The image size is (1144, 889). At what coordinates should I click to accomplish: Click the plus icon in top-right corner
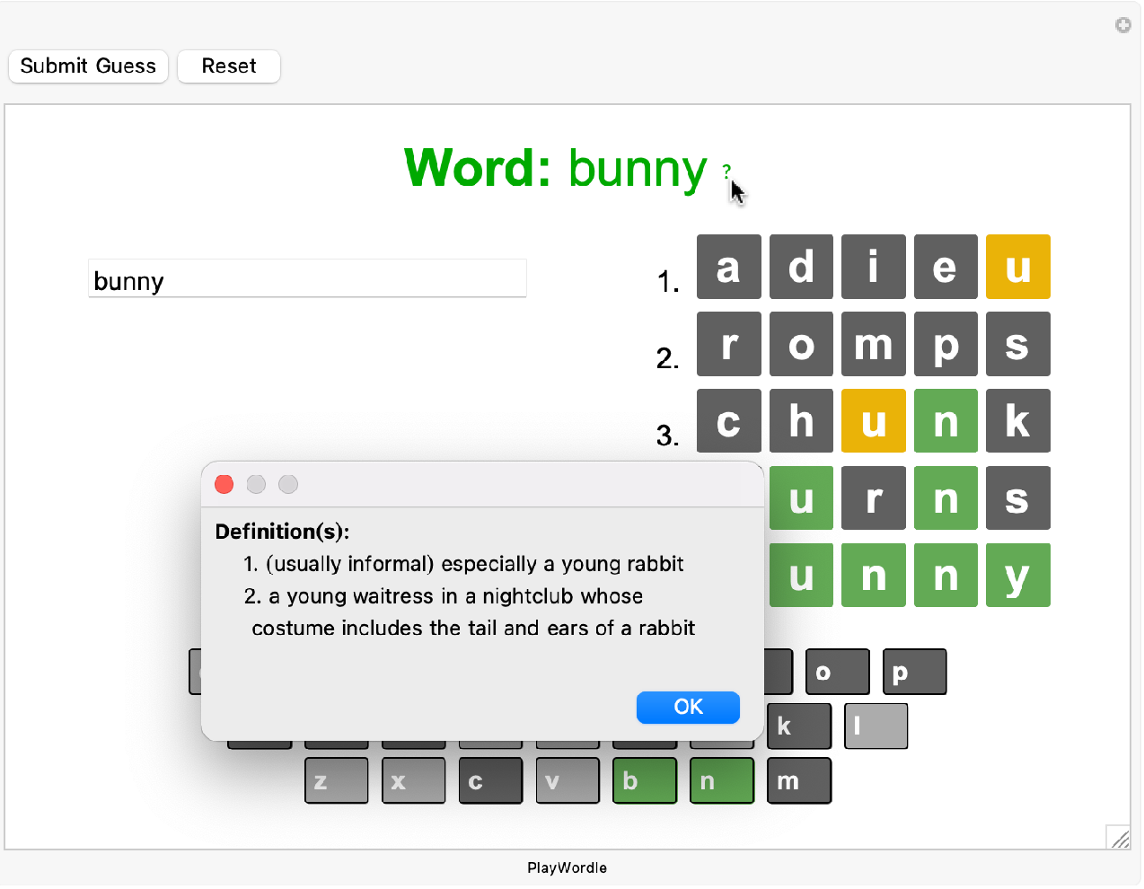coord(1122,25)
